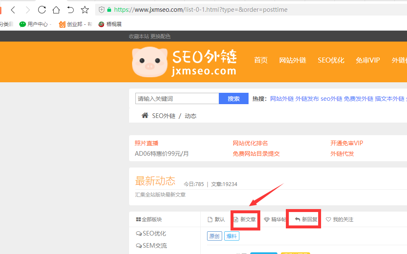Click the blue 搜索 button
Image resolution: width=407 pixels, height=254 pixels.
pyautogui.click(x=233, y=99)
